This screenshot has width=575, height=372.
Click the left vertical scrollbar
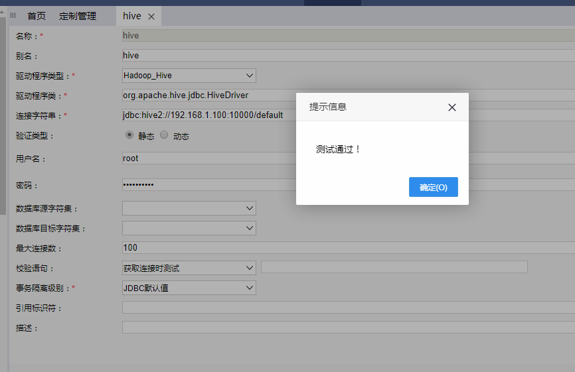(x=3, y=115)
